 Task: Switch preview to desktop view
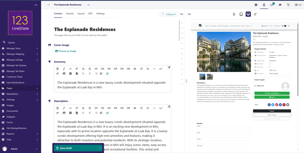point(248,14)
